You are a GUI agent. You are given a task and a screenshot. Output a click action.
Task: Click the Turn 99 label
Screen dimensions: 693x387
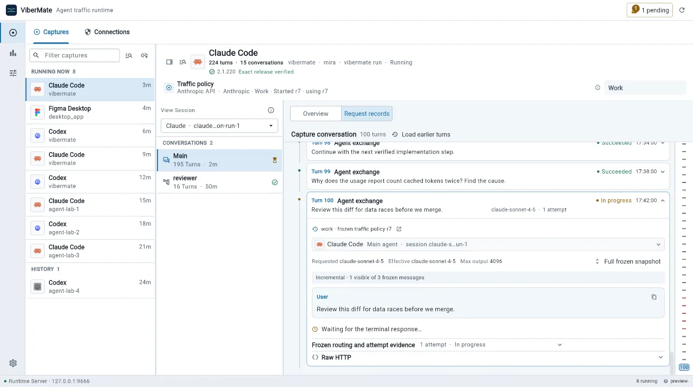(321, 172)
